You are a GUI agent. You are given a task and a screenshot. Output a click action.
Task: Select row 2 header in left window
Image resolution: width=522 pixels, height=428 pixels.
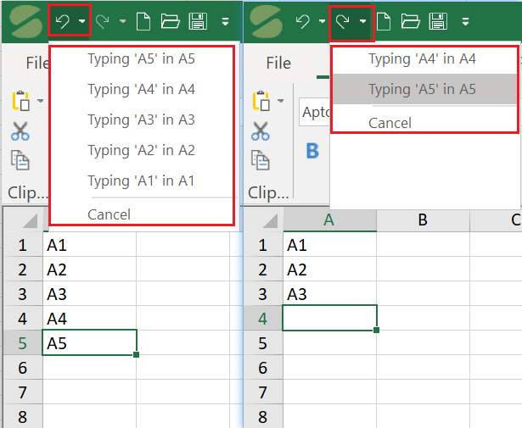coord(23,270)
